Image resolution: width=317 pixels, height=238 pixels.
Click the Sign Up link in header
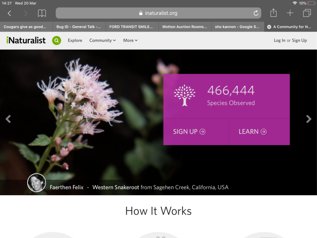[300, 41]
